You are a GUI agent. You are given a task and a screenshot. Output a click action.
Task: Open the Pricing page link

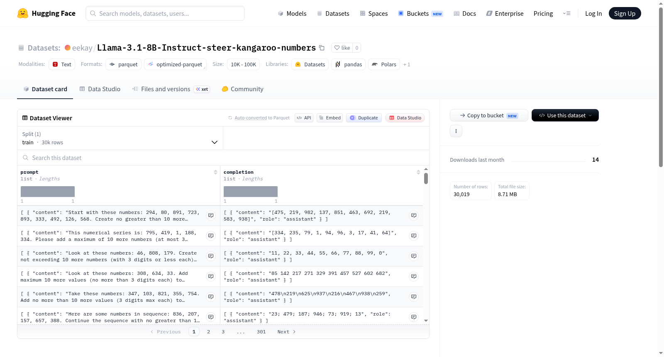coord(543,13)
